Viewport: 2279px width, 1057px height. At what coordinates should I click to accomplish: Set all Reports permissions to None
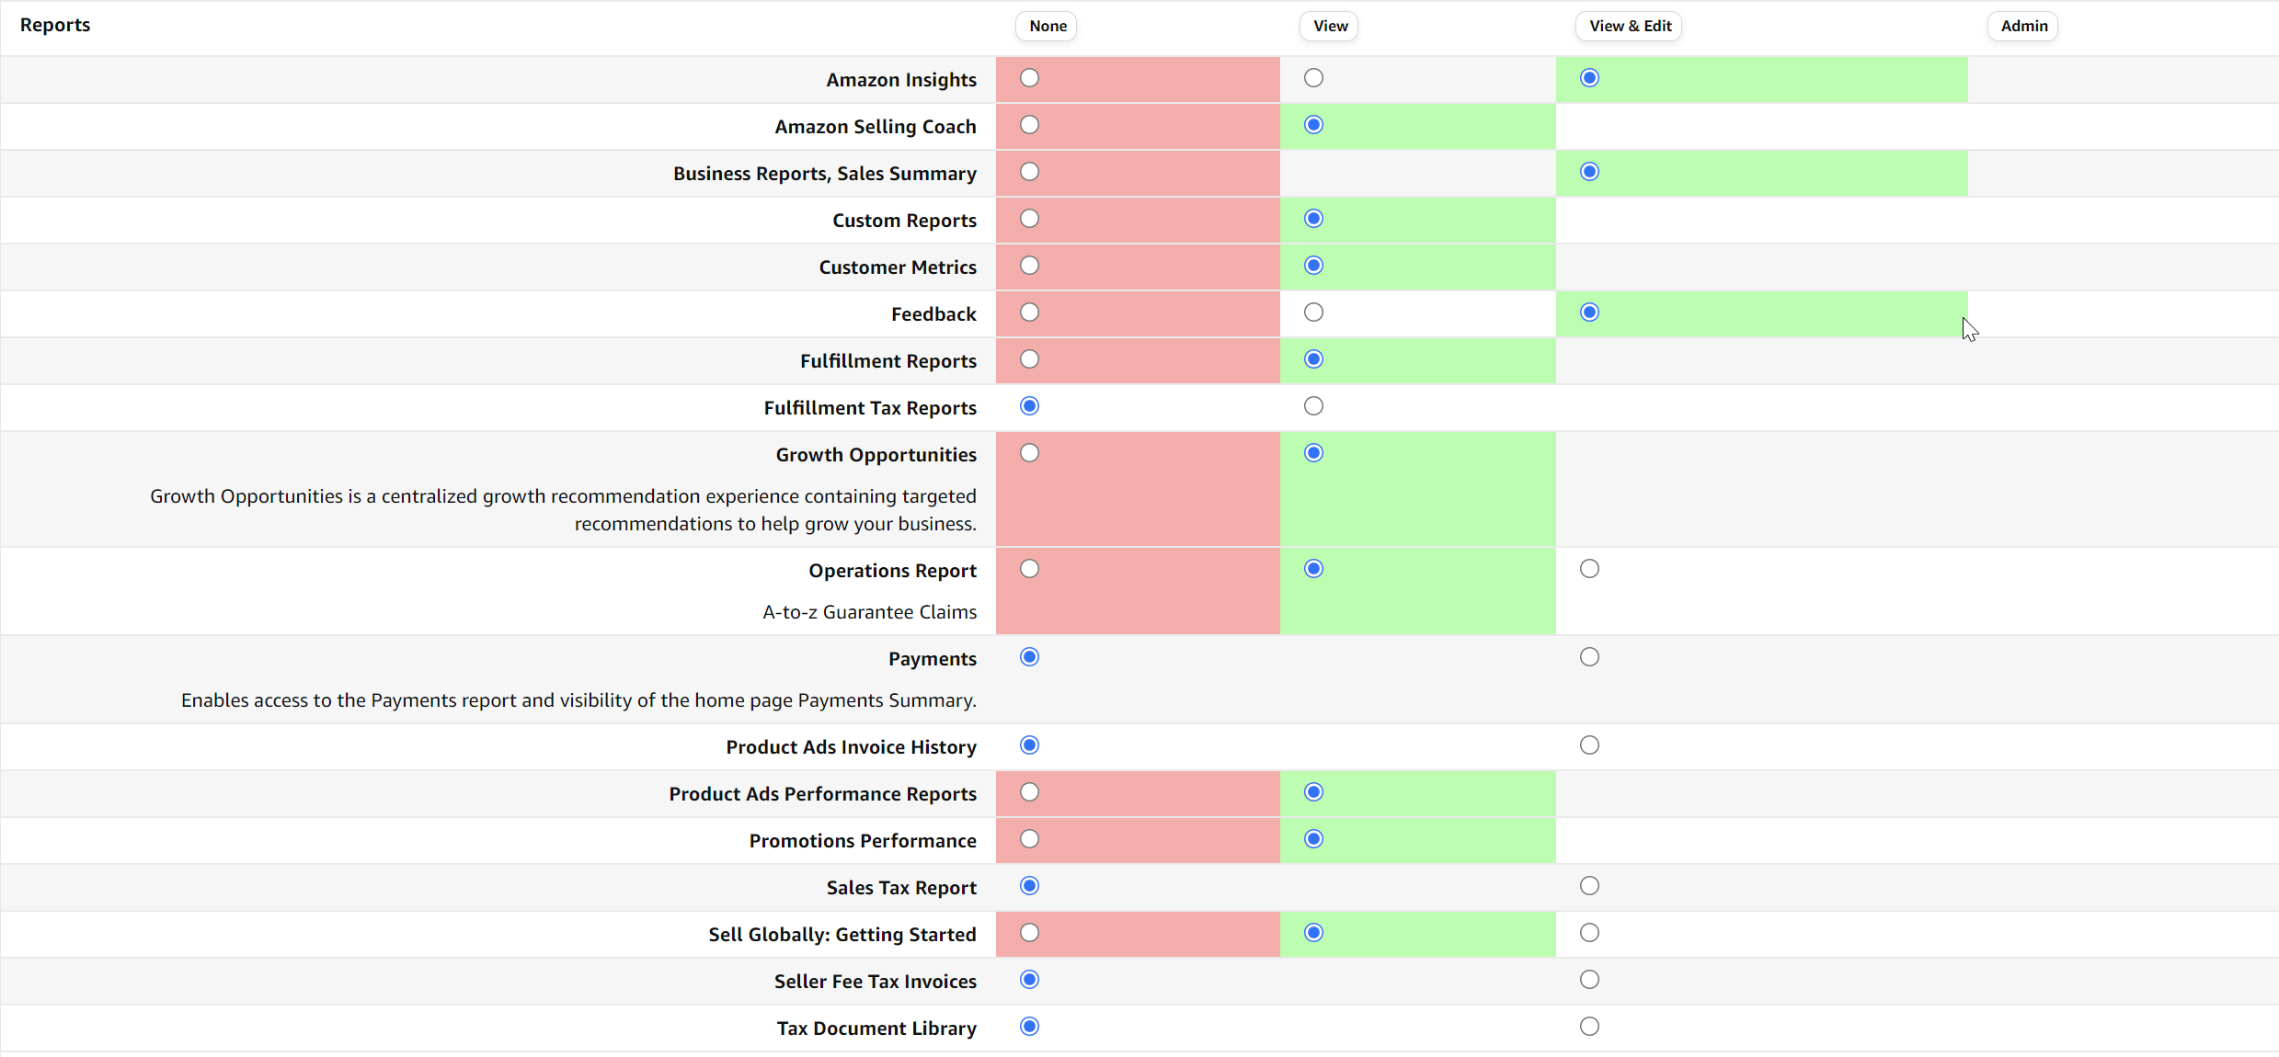tap(1047, 26)
